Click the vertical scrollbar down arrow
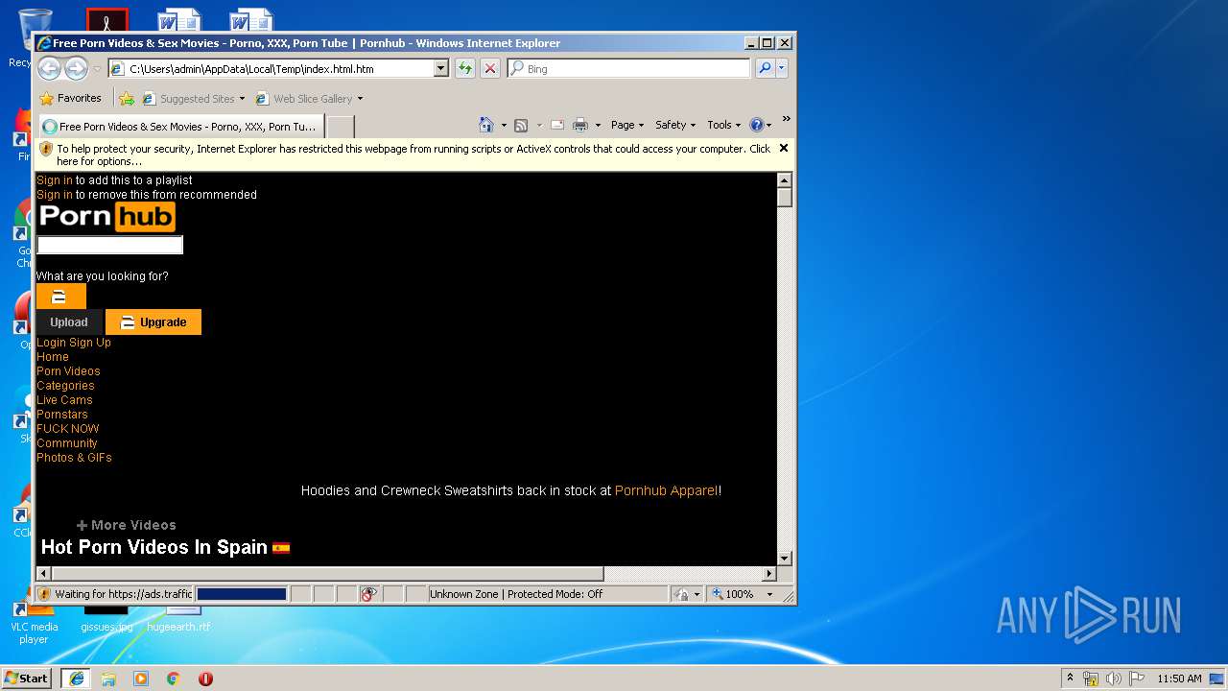Image resolution: width=1228 pixels, height=691 pixels. [x=785, y=558]
